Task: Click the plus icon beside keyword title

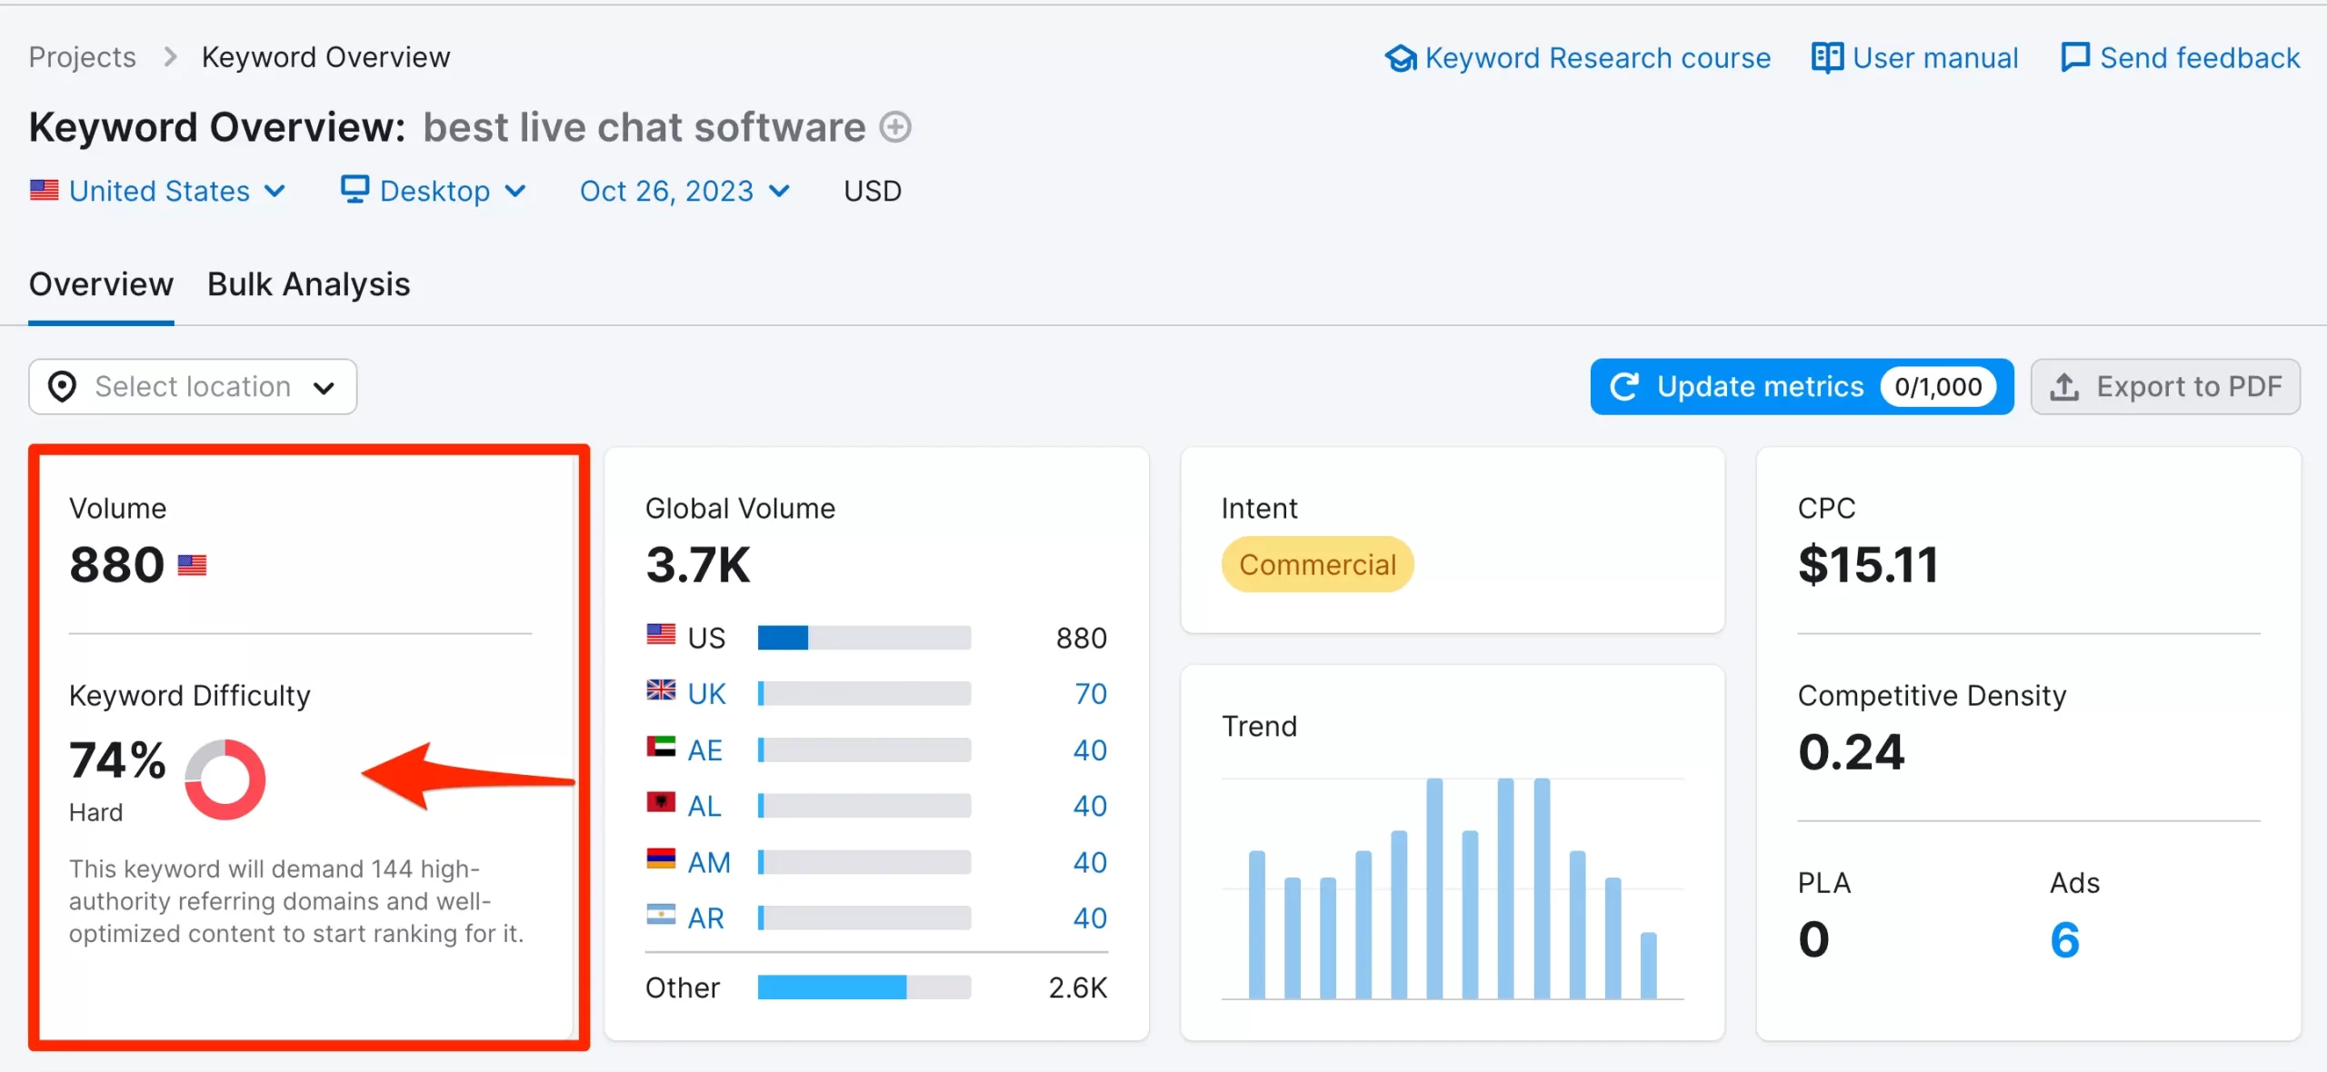Action: [x=894, y=127]
